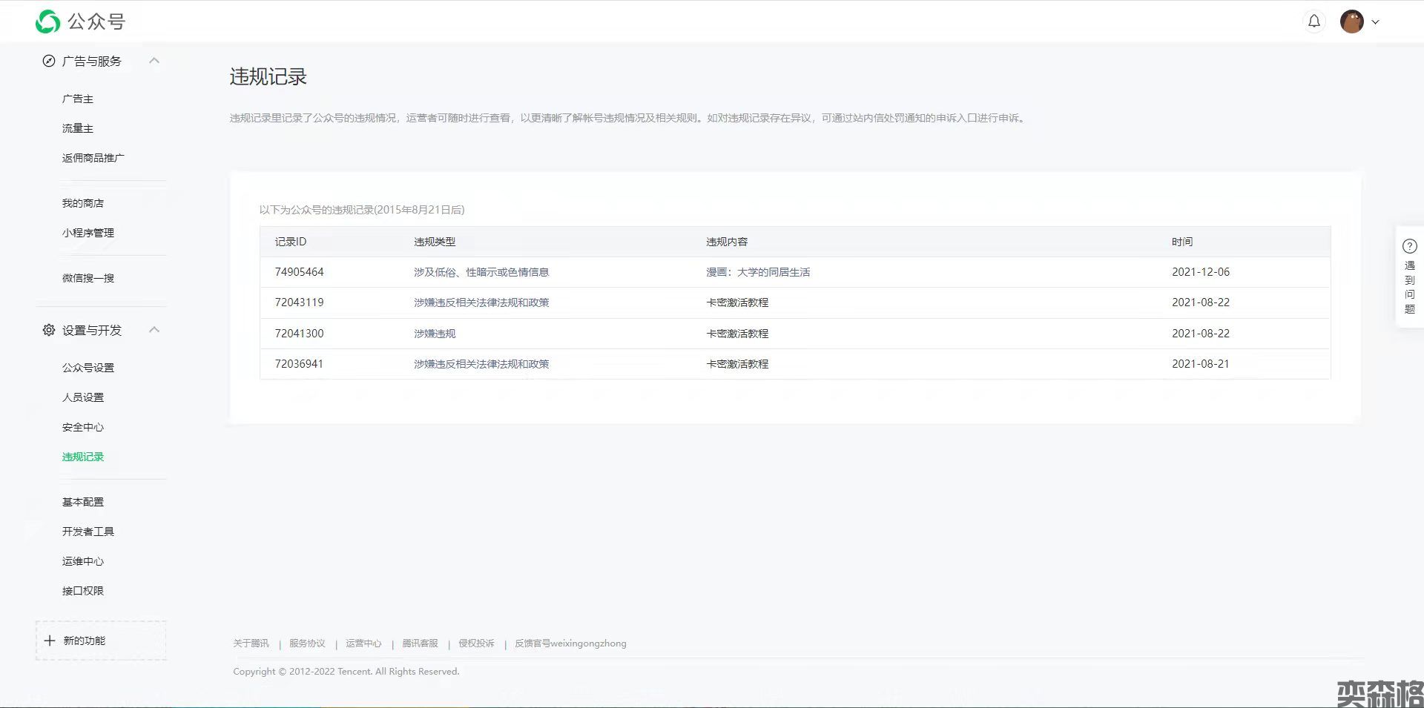Click the 广告与服务 compass icon
1424x708 pixels.
pyautogui.click(x=49, y=62)
